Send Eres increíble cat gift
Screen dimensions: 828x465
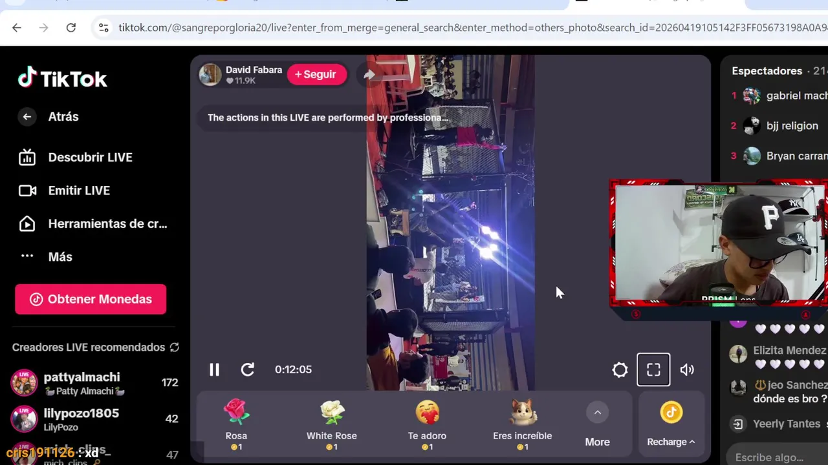point(523,424)
